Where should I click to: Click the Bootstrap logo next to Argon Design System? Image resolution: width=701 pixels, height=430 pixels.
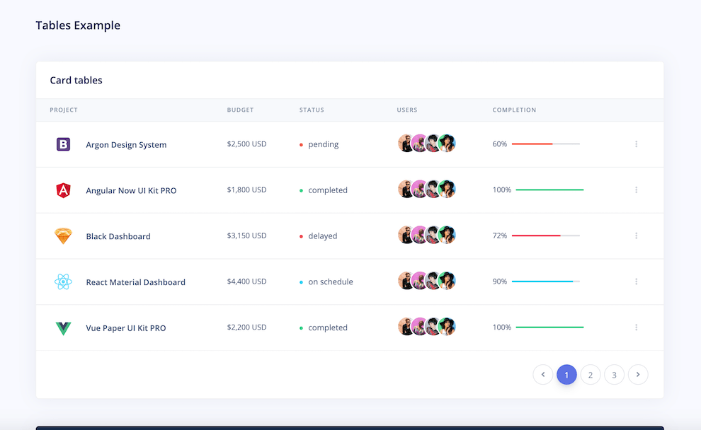pos(63,144)
